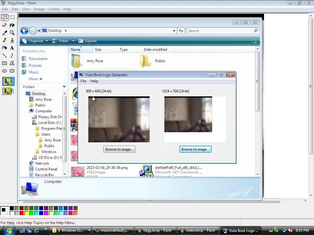Expand the address bar dropdown arrow
The width and height of the screenshot is (314, 235).
pyautogui.click(x=174, y=31)
